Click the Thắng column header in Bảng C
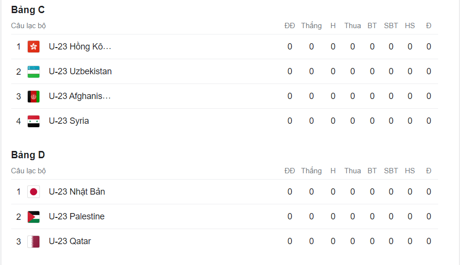This screenshot has width=460, height=265. click(x=311, y=26)
